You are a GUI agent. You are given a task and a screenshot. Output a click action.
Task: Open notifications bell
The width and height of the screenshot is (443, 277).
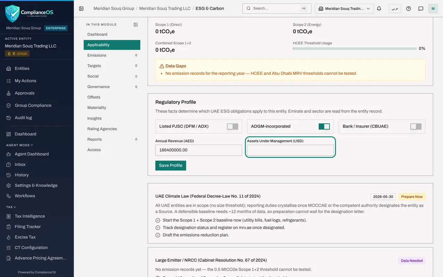coord(379,9)
